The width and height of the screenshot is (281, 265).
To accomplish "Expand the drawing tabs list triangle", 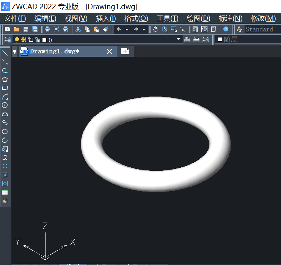I will 14,52.
